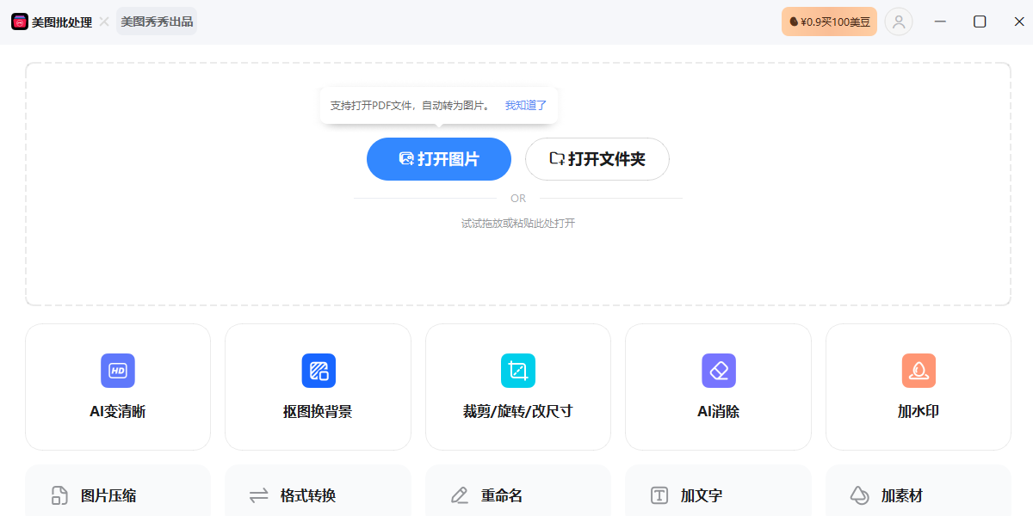Click the 美图批处理 app logo
1033x516 pixels.
(20, 21)
